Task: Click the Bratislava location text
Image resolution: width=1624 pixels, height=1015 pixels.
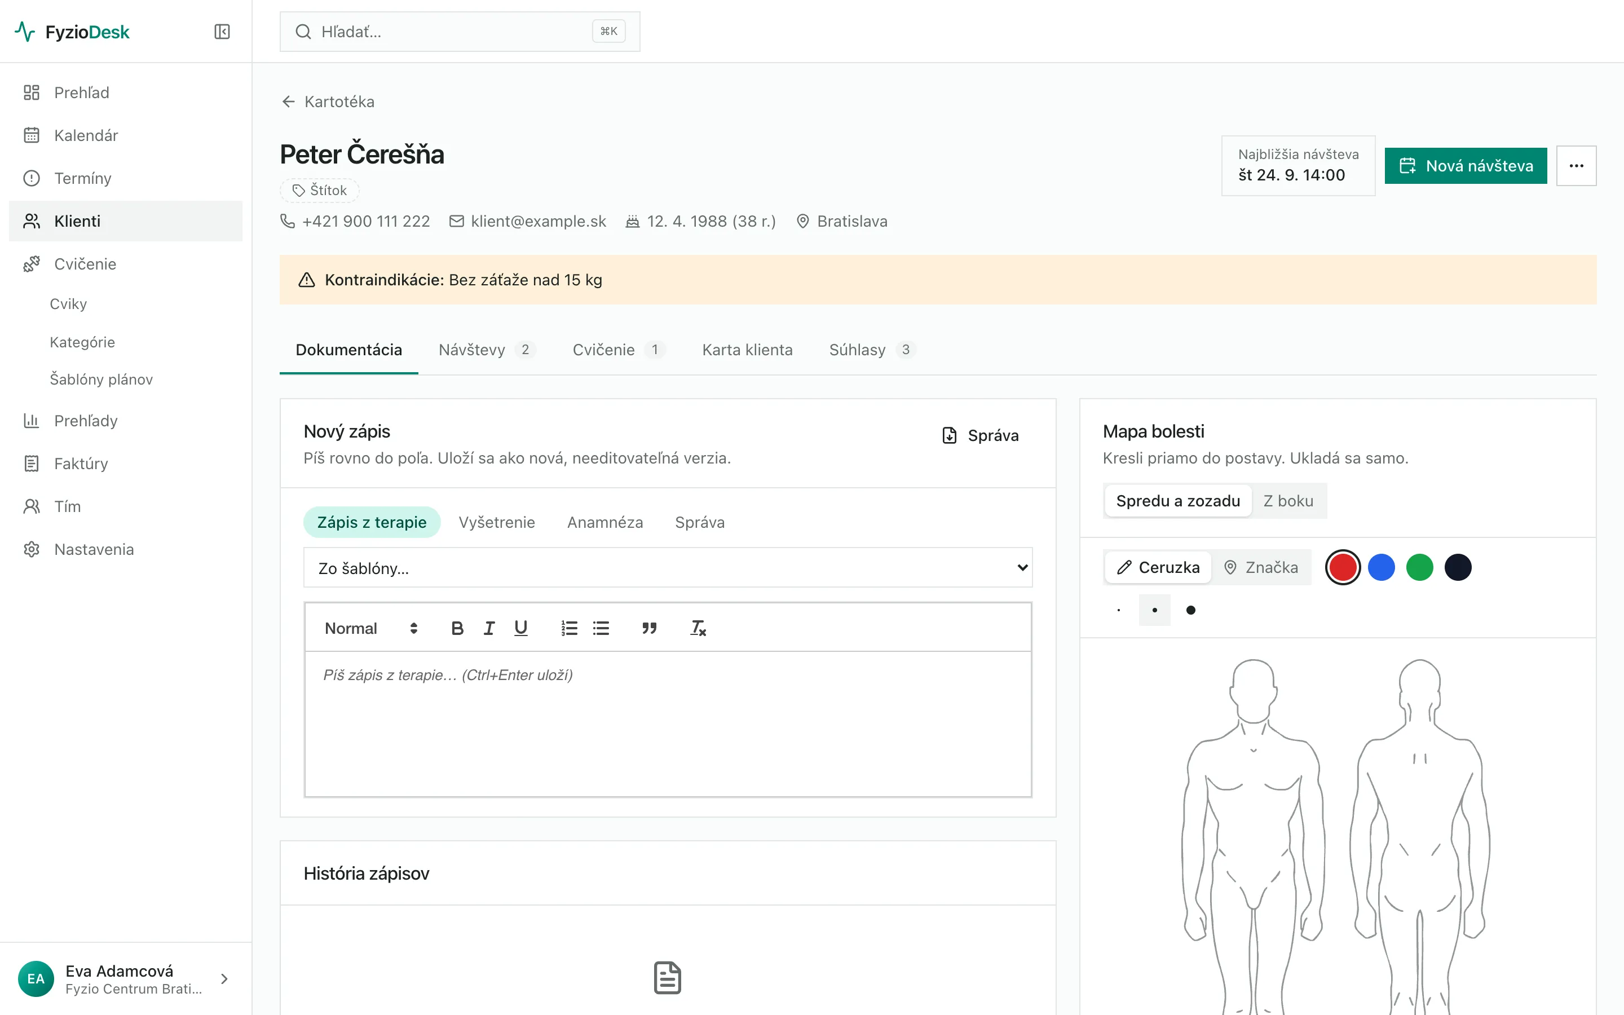Action: tap(851, 222)
